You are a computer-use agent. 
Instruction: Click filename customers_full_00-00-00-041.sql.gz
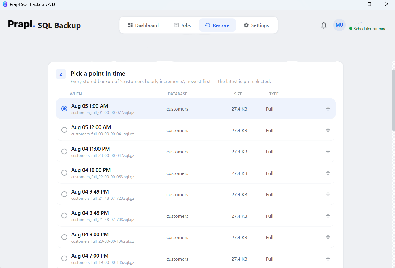[x=103, y=134]
